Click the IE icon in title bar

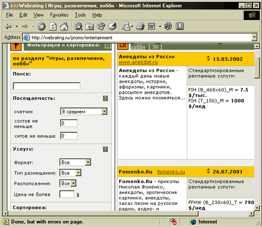point(6,6)
